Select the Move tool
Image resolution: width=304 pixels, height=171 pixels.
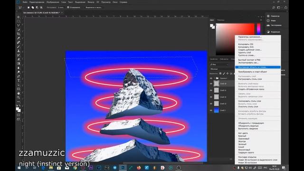(19, 17)
